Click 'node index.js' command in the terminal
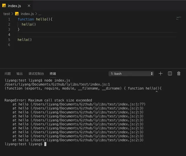Viewport: 186px width, 156px height. [57, 80]
